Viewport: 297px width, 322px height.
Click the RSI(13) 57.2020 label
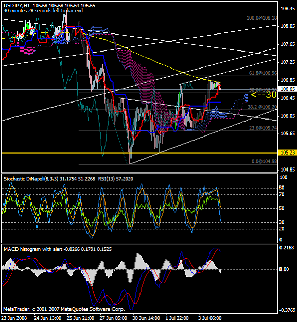point(116,179)
